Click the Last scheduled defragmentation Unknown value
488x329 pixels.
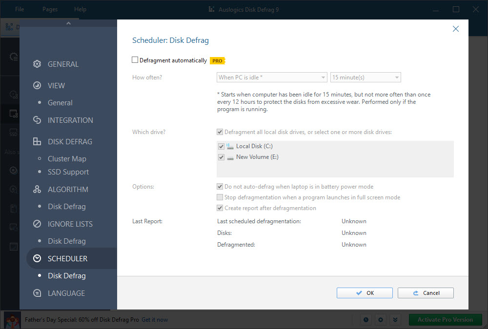click(x=354, y=221)
